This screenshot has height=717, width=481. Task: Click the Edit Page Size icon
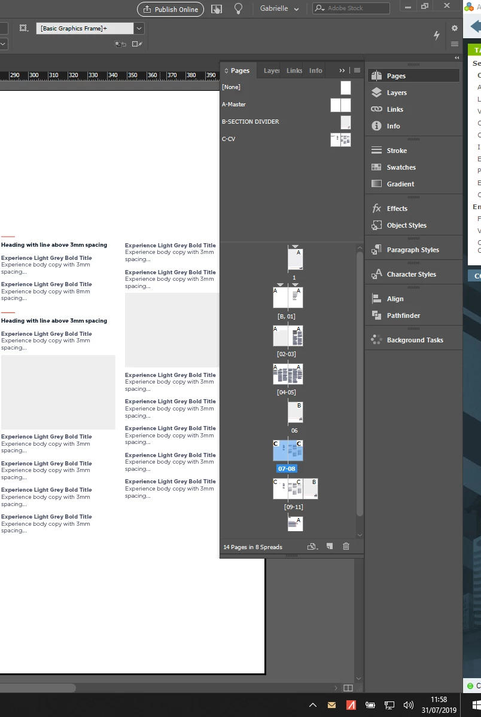(x=312, y=546)
